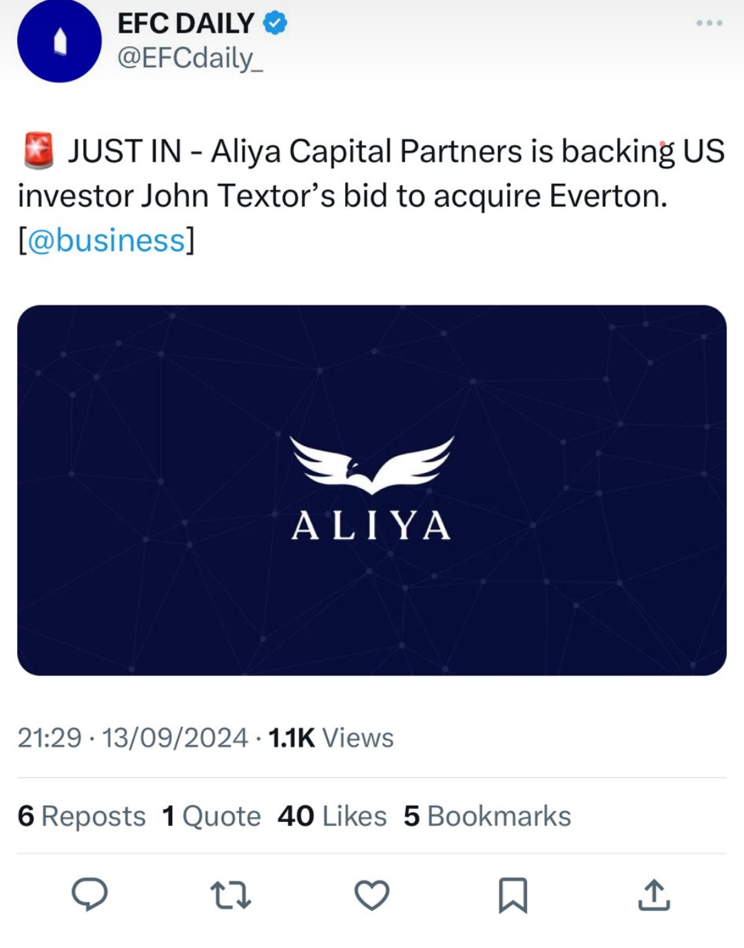Bookmark this tweet using the bookmark icon
This screenshot has height=948, width=744.
513,894
